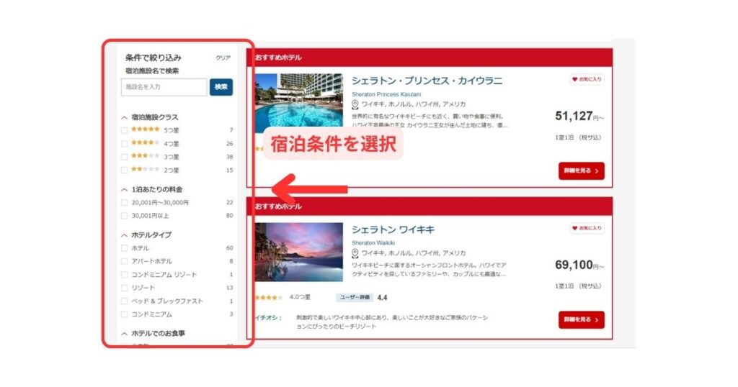Click the クリア link to reset filters
The image size is (738, 387).
(x=223, y=58)
